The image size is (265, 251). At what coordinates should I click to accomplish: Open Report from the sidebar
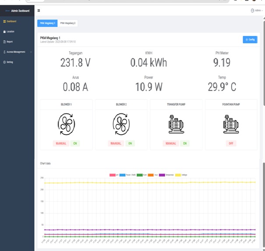pos(10,41)
